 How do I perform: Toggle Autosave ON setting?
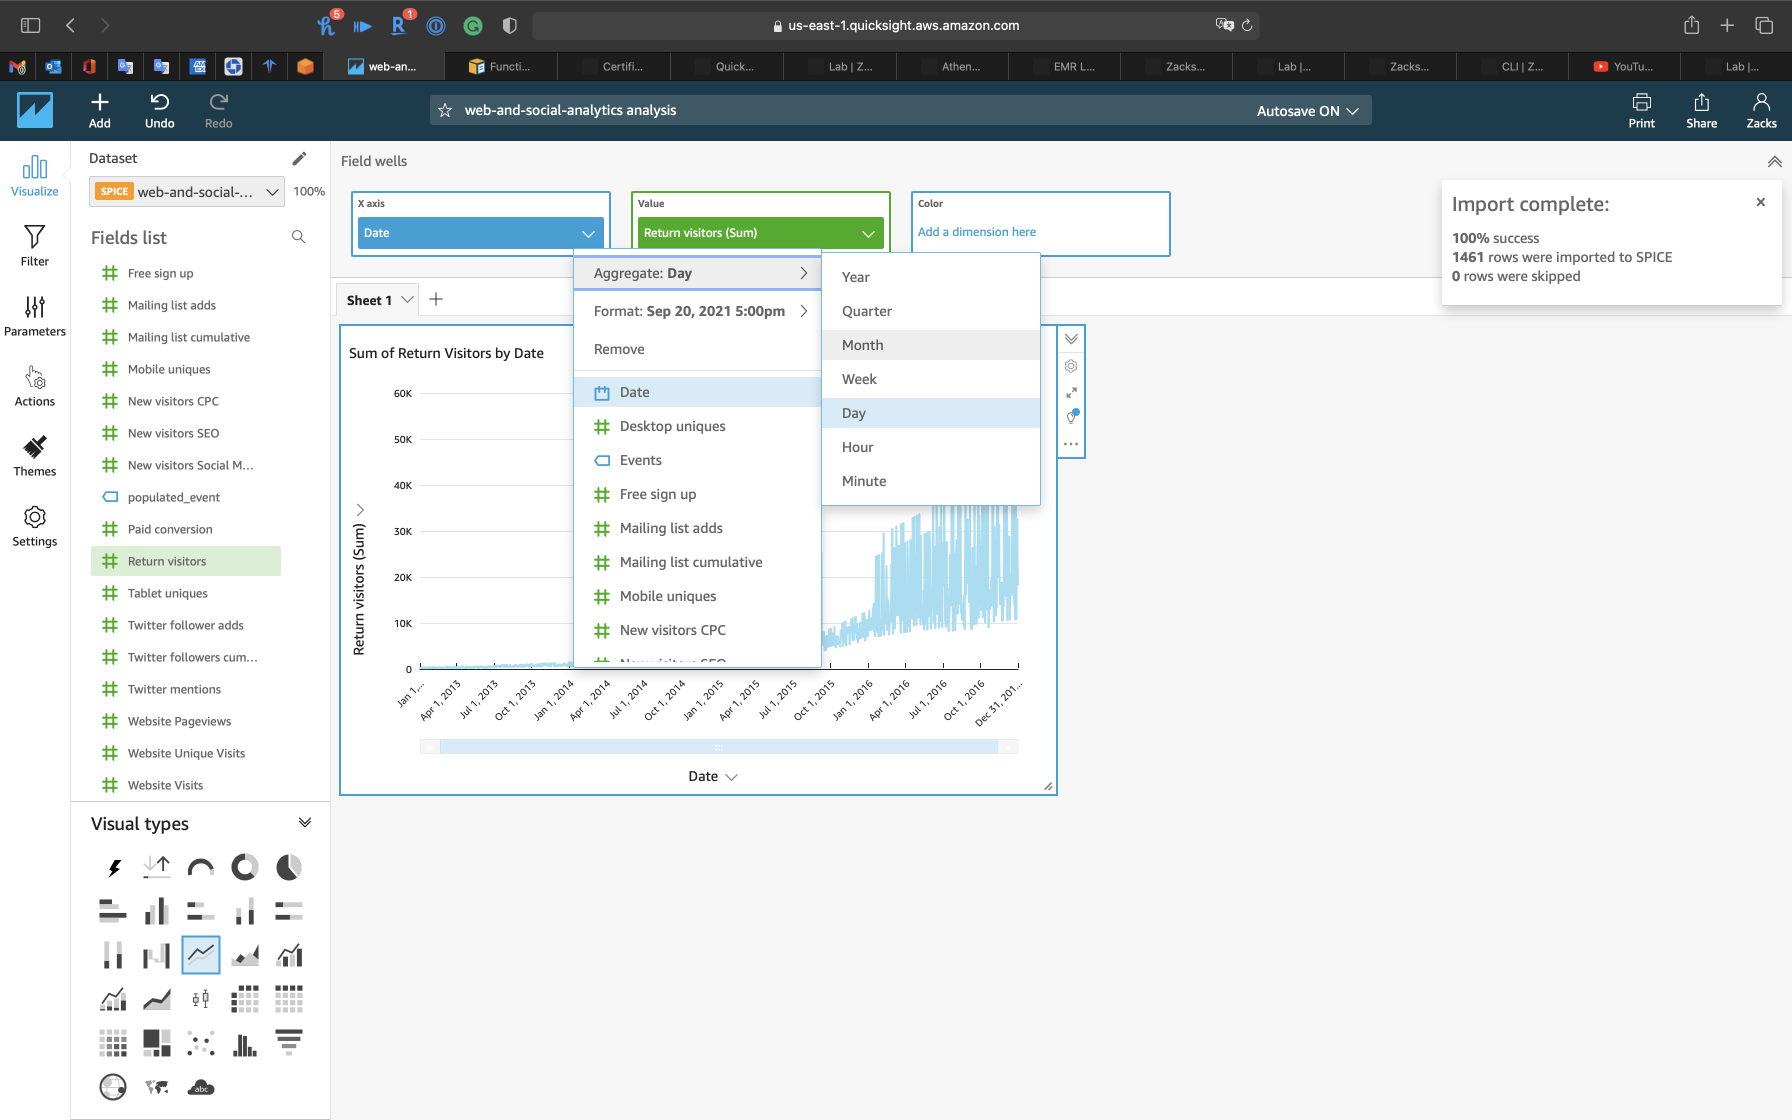point(1307,110)
